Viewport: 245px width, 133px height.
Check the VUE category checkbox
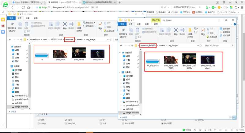(x=101, y=123)
